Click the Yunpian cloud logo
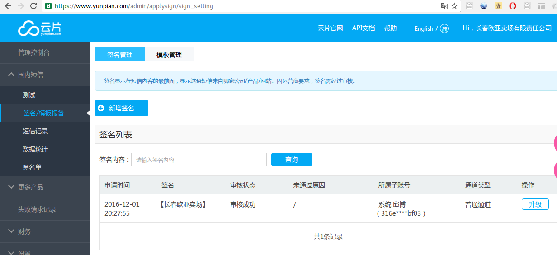 40,28
